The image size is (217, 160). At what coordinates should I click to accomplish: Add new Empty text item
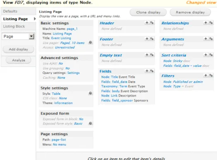[147, 55]
